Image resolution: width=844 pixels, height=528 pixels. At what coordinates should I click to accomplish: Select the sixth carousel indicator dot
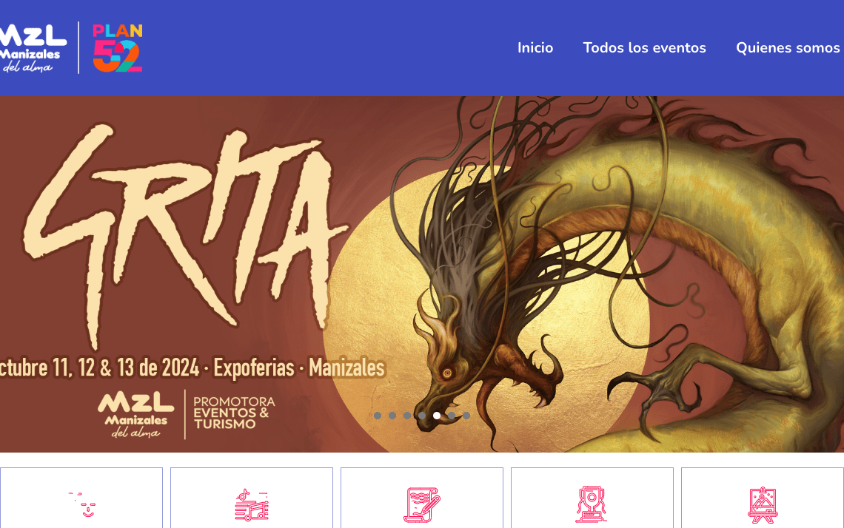point(452,416)
